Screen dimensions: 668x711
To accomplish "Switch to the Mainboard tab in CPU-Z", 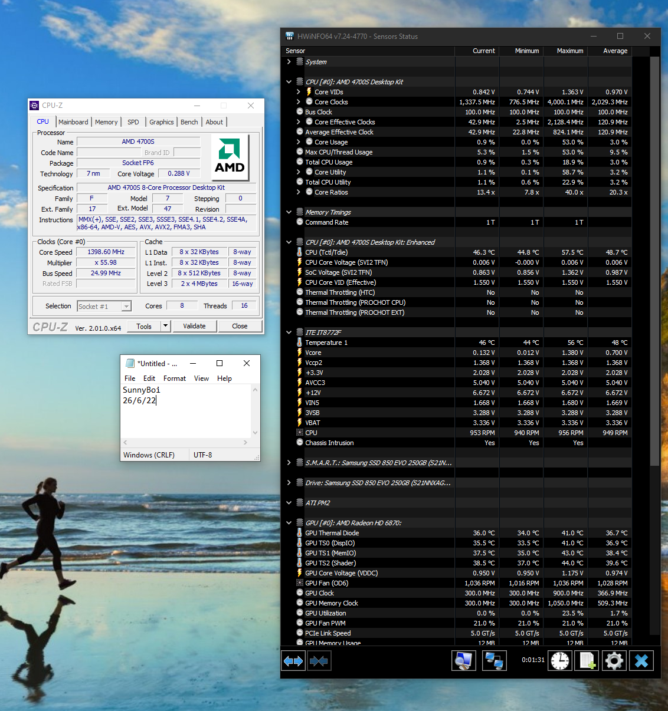I will (x=73, y=122).
